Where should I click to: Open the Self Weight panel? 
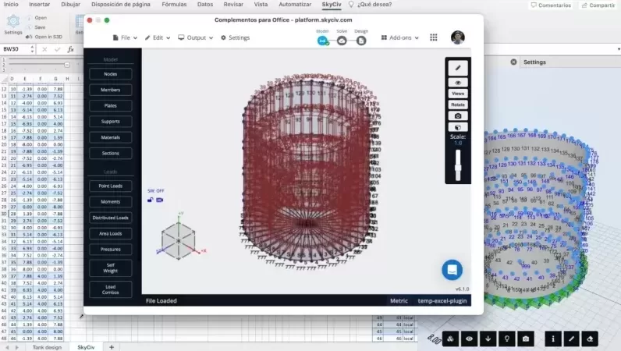point(111,268)
